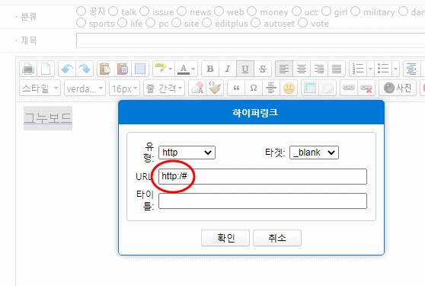Select the sports category radio button
Screen dimensions: 425x286
click(81, 23)
